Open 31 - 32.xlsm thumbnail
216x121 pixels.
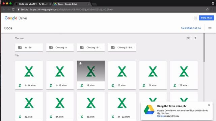pos(122,103)
